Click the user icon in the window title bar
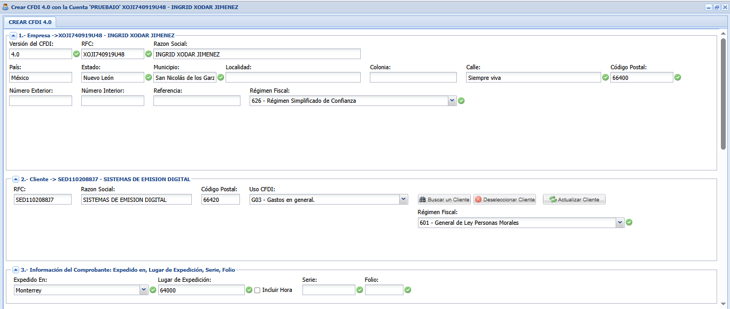 [5, 7]
